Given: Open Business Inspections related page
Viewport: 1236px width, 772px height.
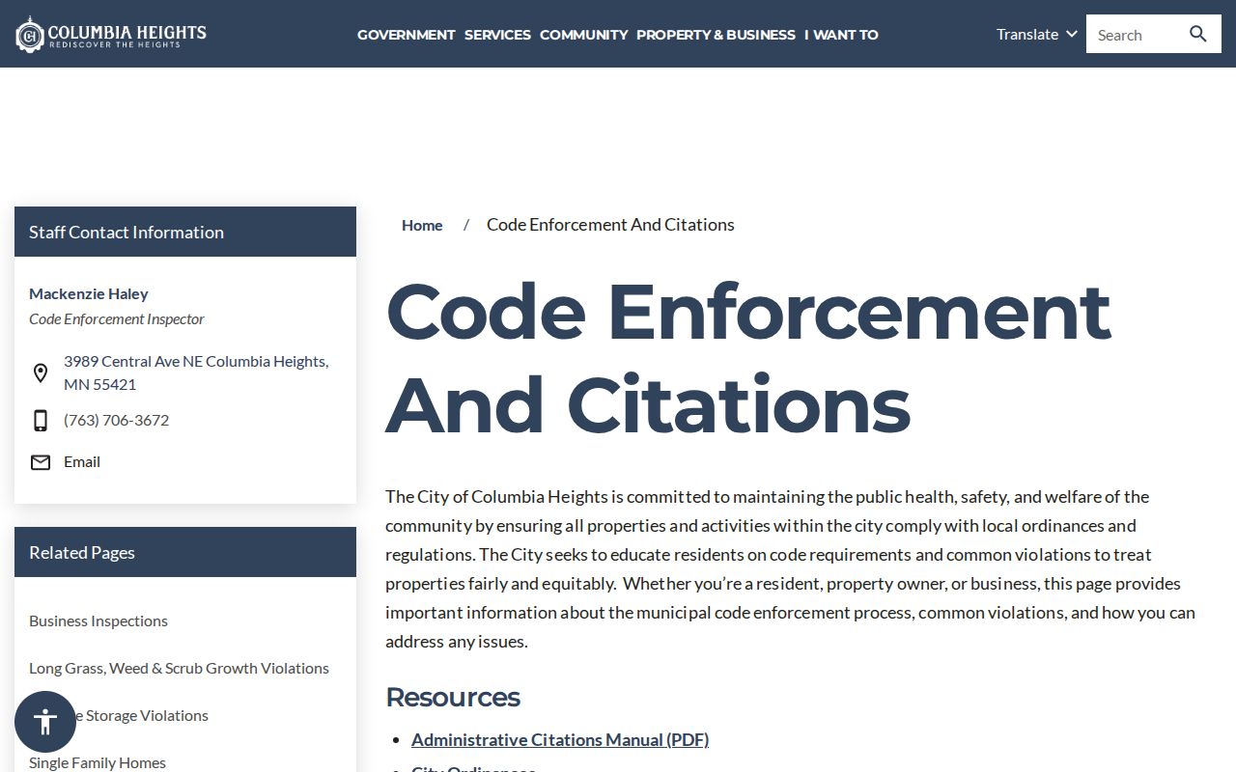Looking at the screenshot, I should [98, 621].
